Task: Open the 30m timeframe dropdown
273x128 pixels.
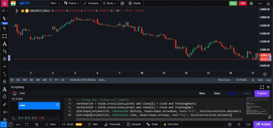Action: click(55, 4)
